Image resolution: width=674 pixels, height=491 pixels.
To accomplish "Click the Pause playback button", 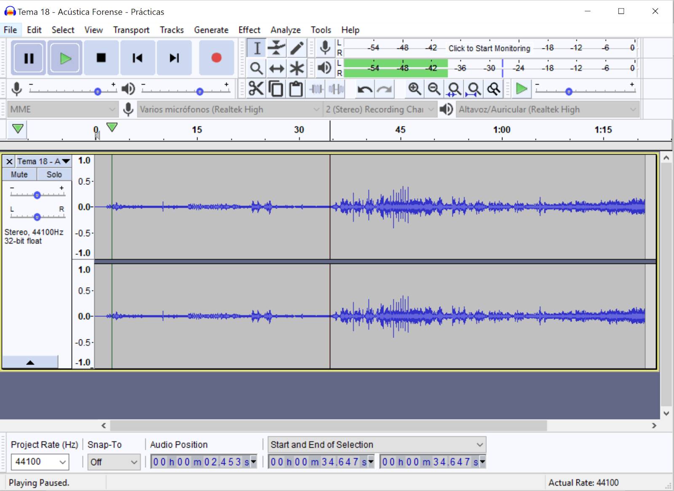I will [28, 58].
